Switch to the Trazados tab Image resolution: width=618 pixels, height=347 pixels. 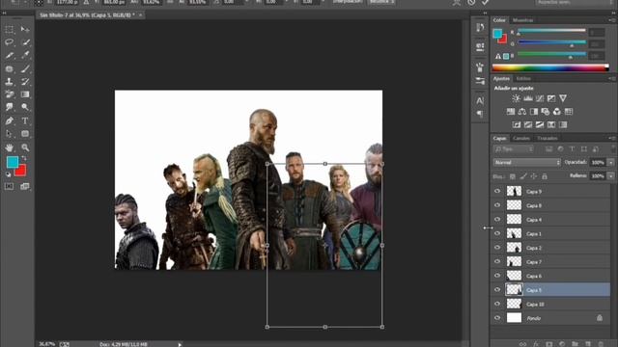point(548,139)
